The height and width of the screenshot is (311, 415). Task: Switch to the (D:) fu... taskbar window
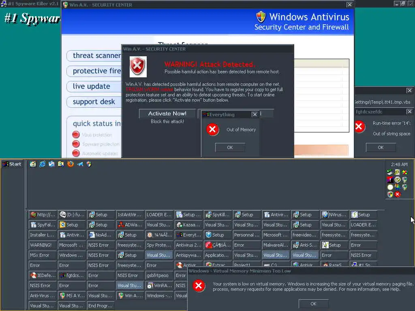pos(72,215)
